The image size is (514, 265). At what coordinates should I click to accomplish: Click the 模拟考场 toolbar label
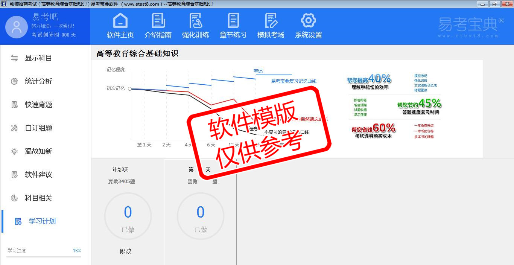(271, 35)
